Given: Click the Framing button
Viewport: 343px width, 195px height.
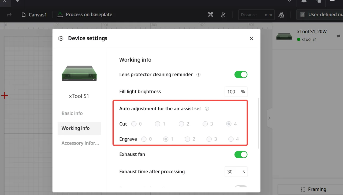Looking at the screenshot, I should pos(314,189).
